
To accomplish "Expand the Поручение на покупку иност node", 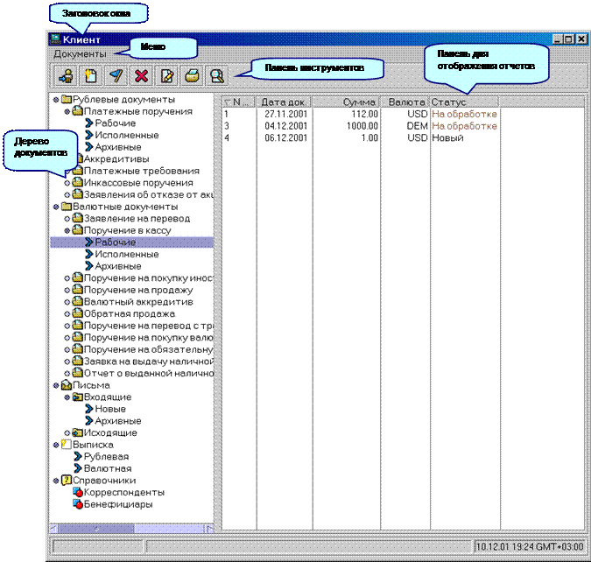I will coord(67,278).
